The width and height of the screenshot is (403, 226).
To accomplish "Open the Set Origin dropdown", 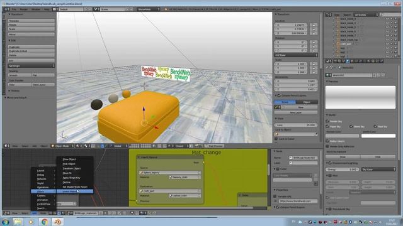I will pos(31,66).
